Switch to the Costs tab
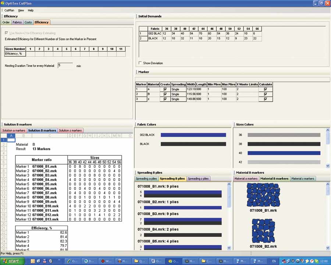The height and width of the screenshot is (265, 331). 28,22
